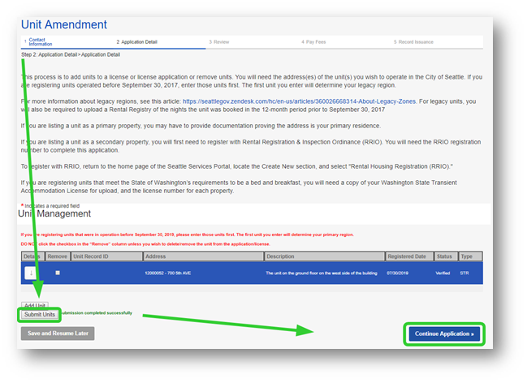
Task: Proceed with Continue Application button
Action: tap(443, 334)
